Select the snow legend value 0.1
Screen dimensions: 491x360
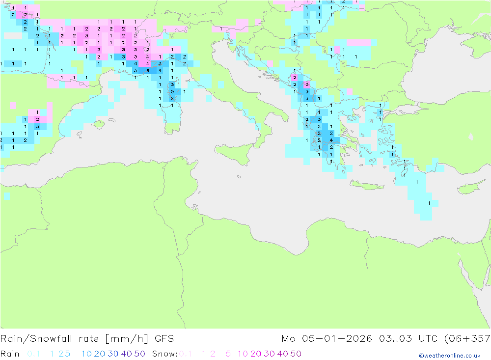coord(186,354)
